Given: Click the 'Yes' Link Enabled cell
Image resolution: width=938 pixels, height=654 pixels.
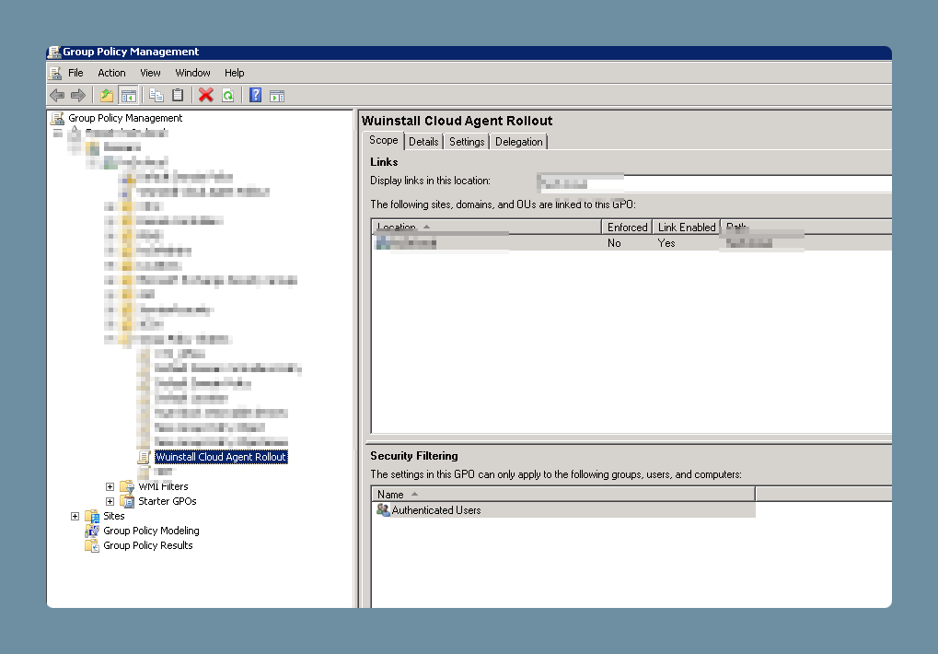Looking at the screenshot, I should (666, 243).
